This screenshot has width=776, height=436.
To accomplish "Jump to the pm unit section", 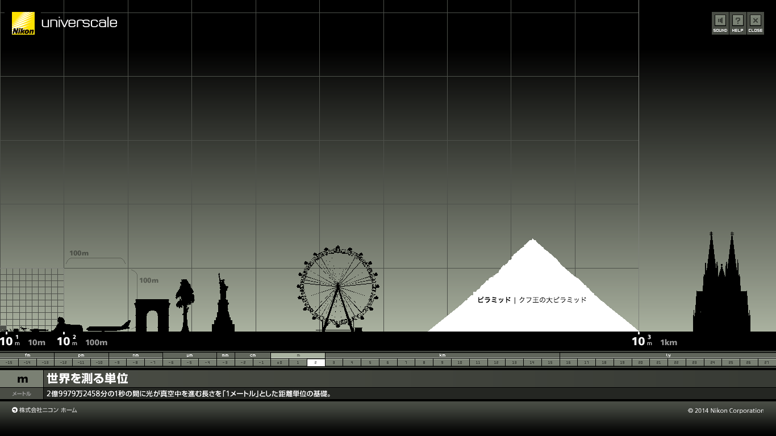I will 81,355.
